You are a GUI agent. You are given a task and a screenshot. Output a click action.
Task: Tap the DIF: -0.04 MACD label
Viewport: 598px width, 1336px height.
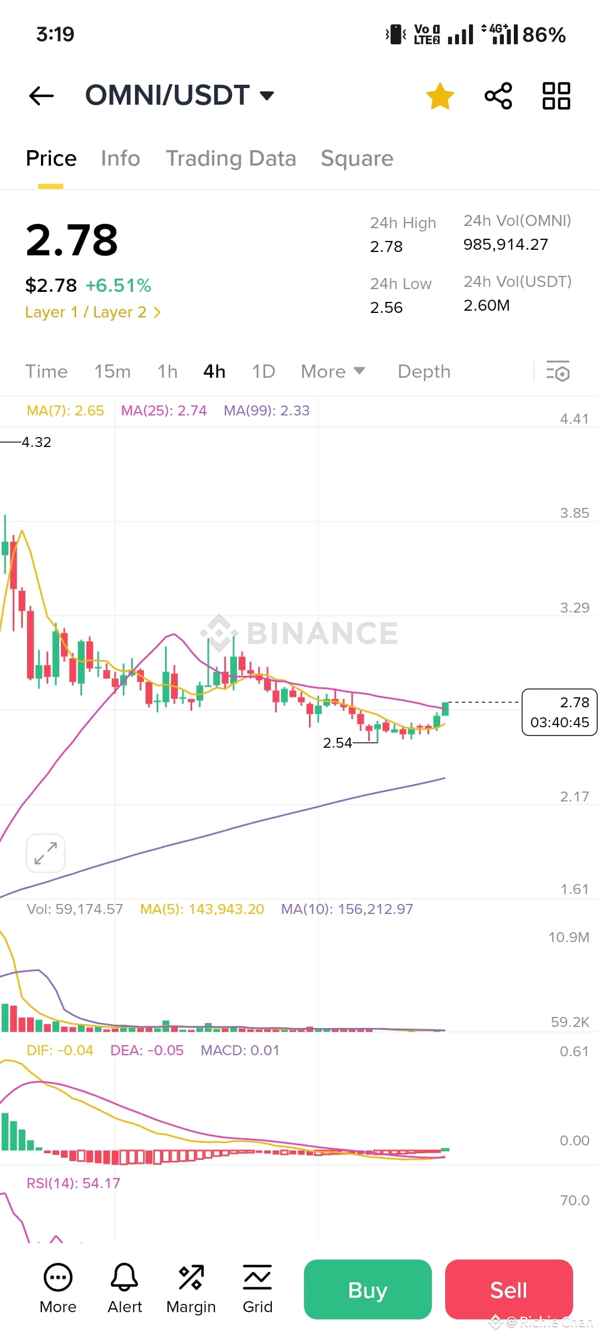coord(60,1051)
